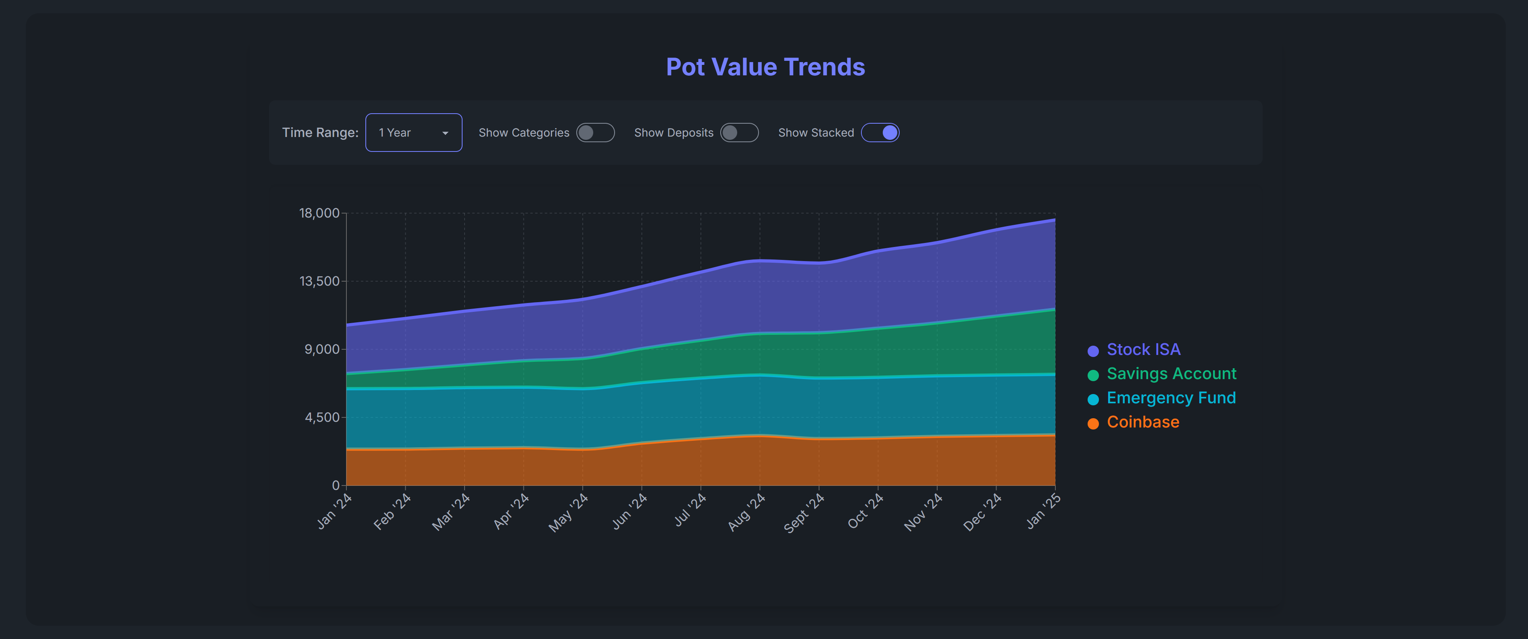This screenshot has width=1528, height=639.
Task: Click the dropdown arrow next to 1 Year
Action: tap(445, 133)
